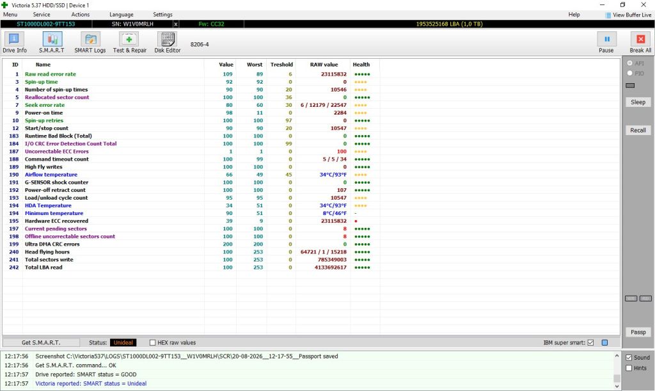Put the drive to Sleep
Viewport: 655px width, 391px height.
[x=638, y=102]
